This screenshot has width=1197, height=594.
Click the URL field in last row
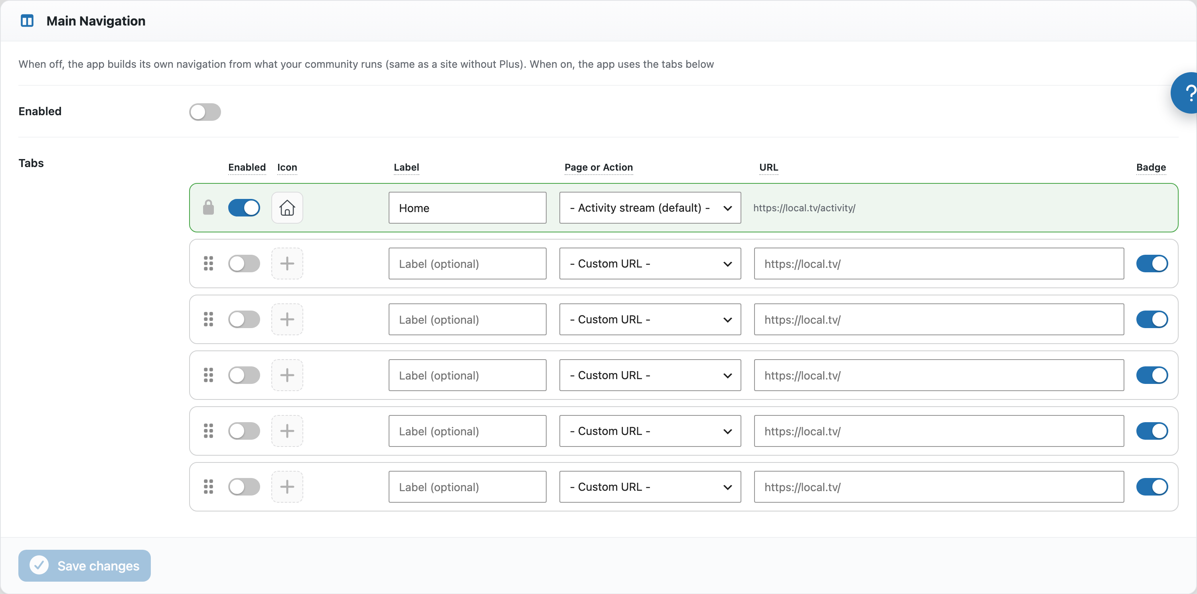[x=939, y=486]
